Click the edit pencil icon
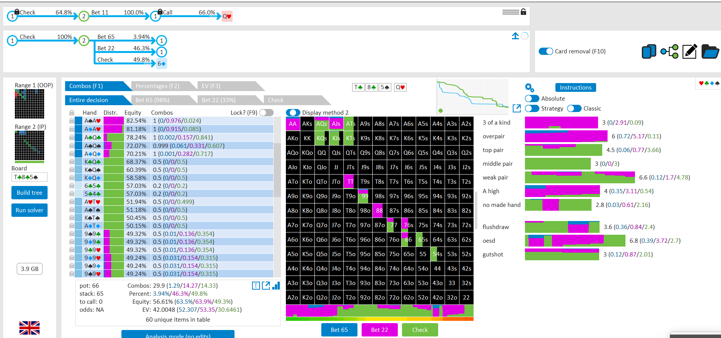Viewport: 721px width, 338px height. pyautogui.click(x=689, y=51)
